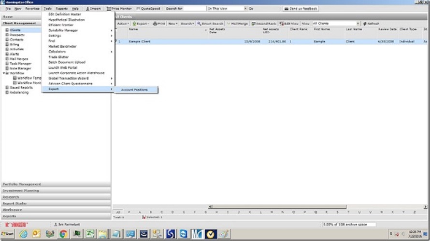Click the Windows Start button
This screenshot has width=430, height=241.
pyautogui.click(x=7, y=234)
